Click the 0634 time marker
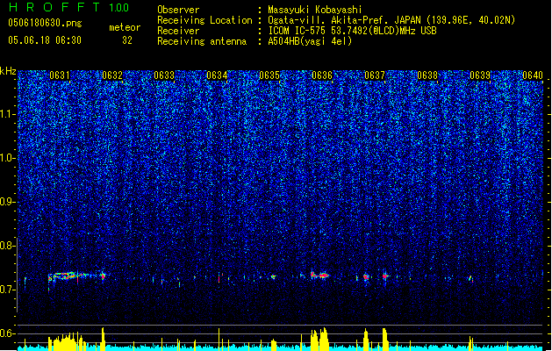Viewport: 552px width, 351px height. [217, 75]
